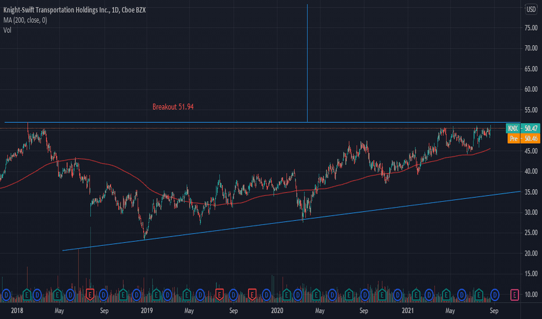Click the 55.00 price axis label
Screen dimensions: 542x319
point(531,110)
